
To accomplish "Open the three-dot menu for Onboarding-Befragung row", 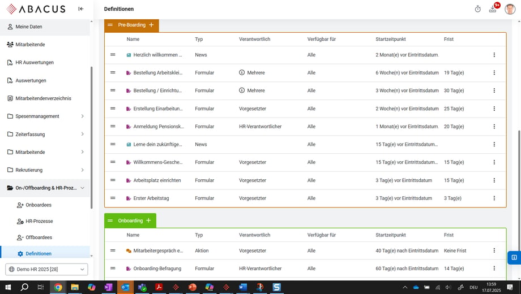I will tap(494, 269).
